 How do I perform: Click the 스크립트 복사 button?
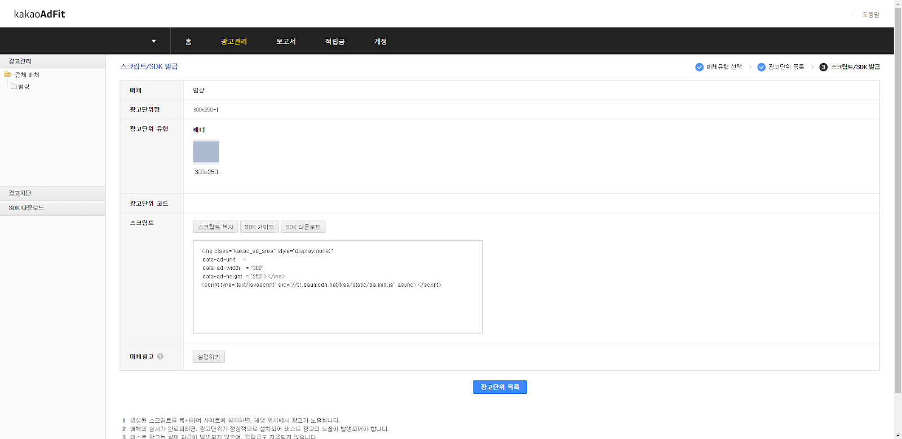[x=215, y=227]
